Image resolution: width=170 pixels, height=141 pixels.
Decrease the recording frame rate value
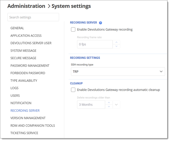(x=116, y=46)
